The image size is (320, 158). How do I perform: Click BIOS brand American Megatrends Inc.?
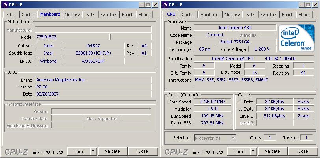pos(93,80)
